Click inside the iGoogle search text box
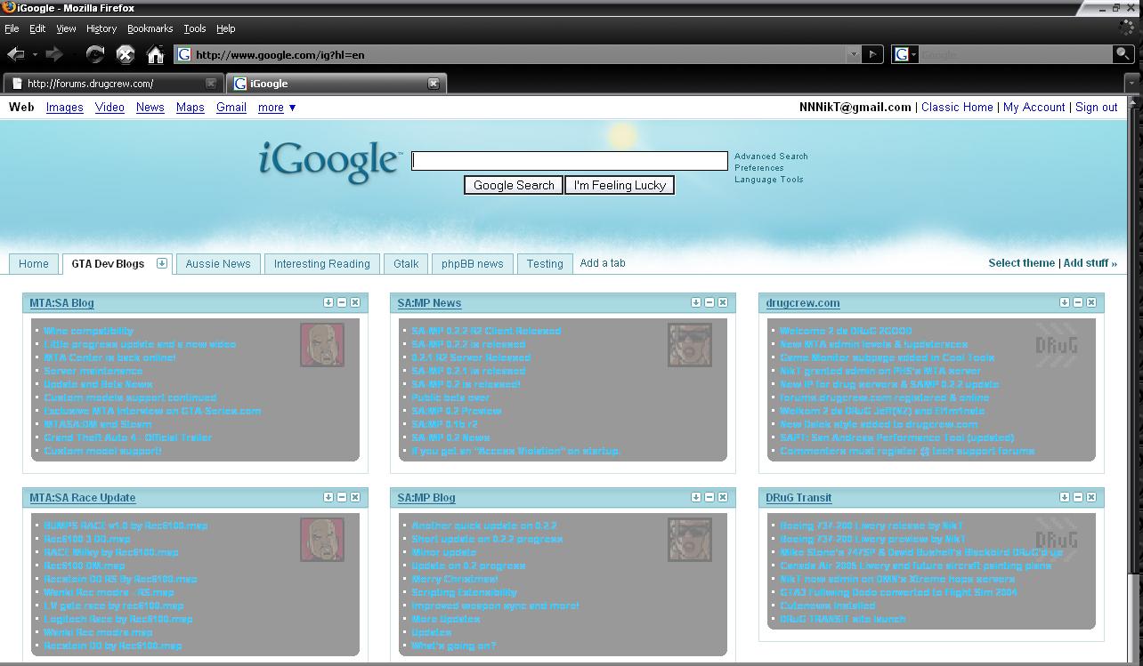Viewport: 1143px width, 666px height. click(569, 161)
